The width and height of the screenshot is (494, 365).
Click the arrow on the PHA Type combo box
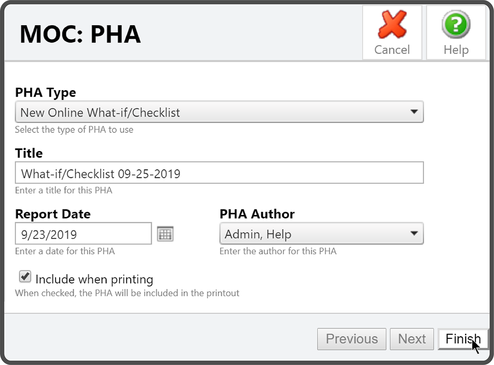(x=414, y=112)
